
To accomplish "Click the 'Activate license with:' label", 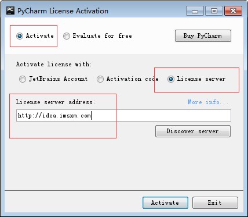I will tap(54, 64).
